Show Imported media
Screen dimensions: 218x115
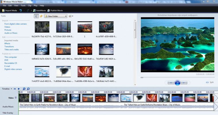pos(11,40)
